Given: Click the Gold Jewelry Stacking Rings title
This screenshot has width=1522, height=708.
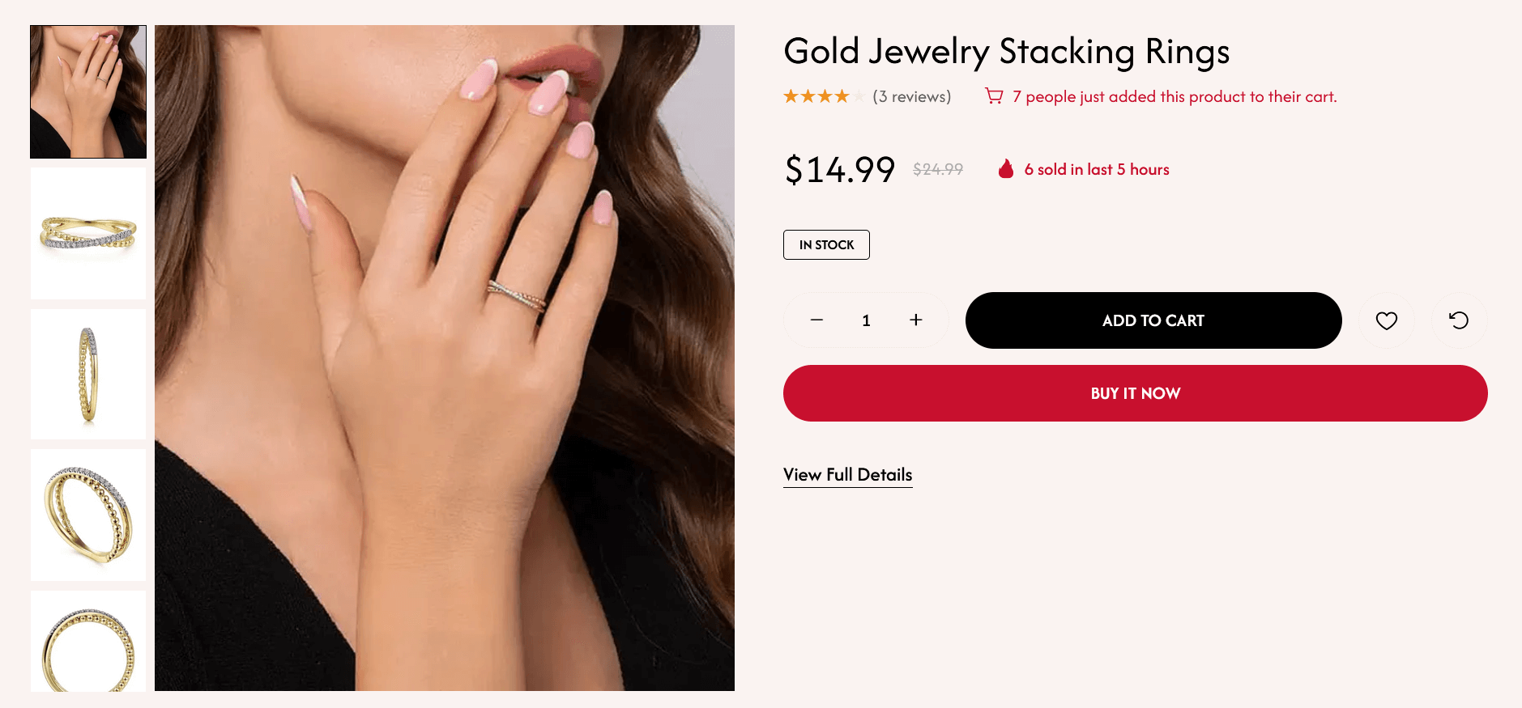Looking at the screenshot, I should pyautogui.click(x=1006, y=51).
